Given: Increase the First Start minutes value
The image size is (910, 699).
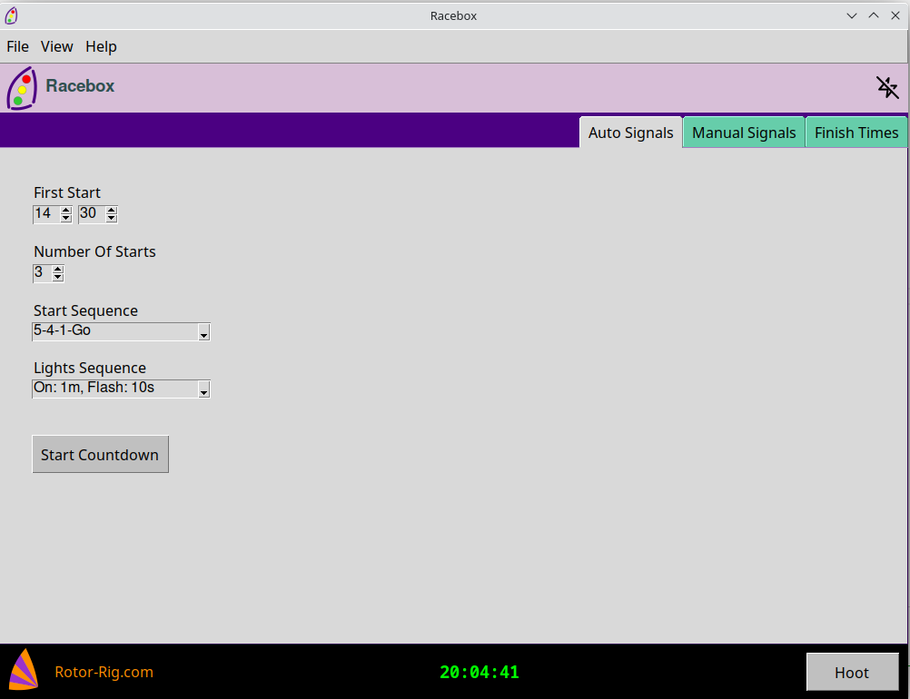Looking at the screenshot, I should pos(112,210).
